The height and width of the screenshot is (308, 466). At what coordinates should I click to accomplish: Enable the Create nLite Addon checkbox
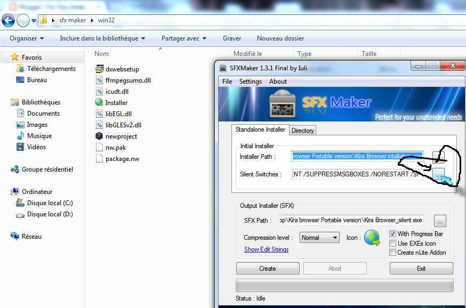[392, 253]
